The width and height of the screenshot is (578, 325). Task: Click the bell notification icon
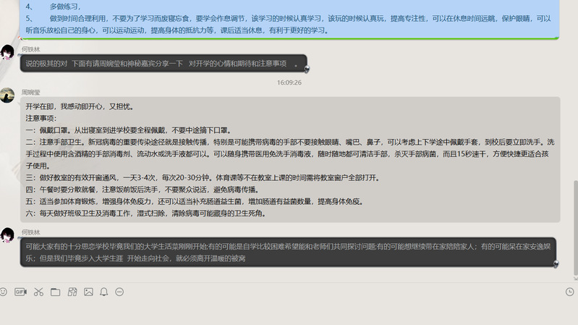104,292
